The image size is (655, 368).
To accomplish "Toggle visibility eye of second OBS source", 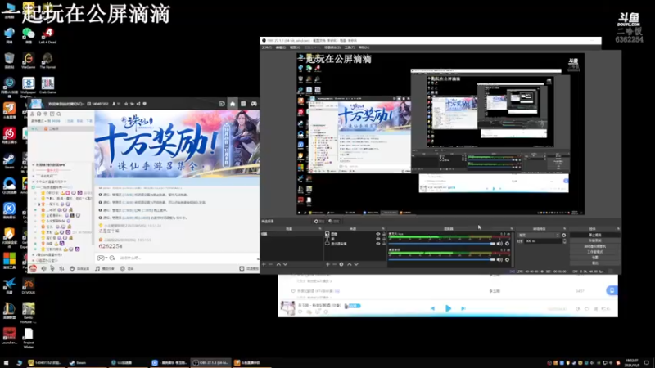I will (378, 239).
